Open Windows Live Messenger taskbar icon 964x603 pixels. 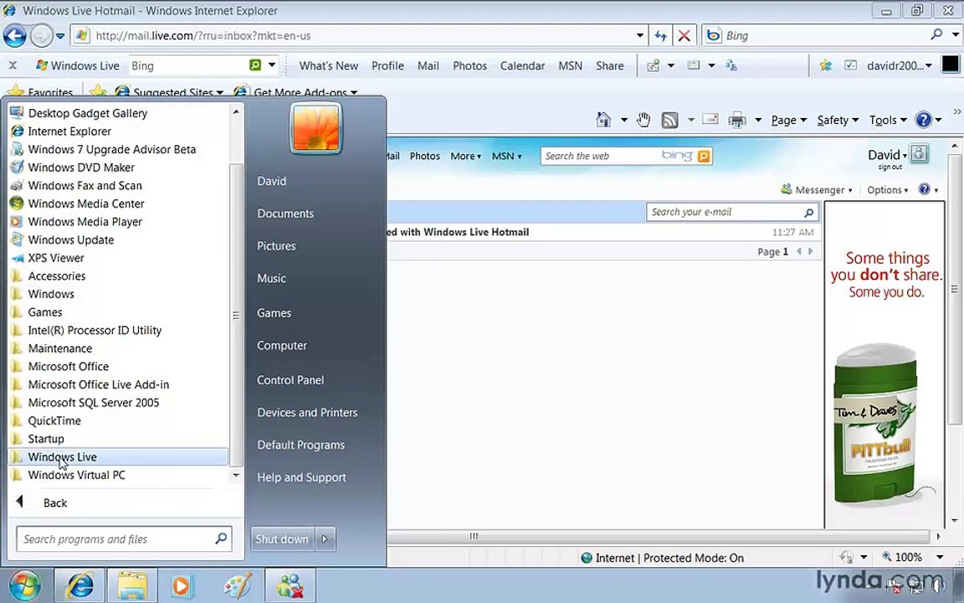[290, 585]
